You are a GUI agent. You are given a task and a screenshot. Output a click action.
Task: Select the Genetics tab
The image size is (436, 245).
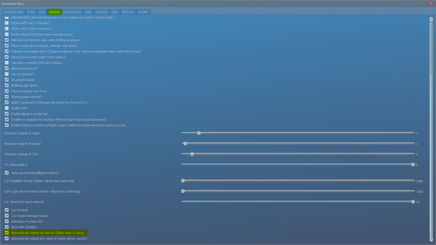[102, 12]
